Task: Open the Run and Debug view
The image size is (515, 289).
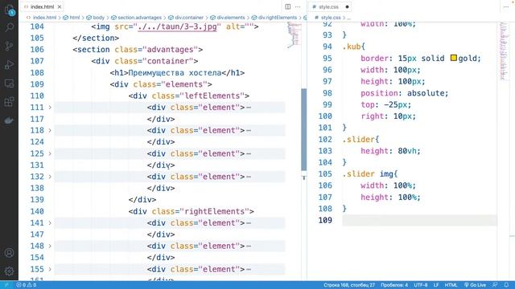Action: click(9, 64)
